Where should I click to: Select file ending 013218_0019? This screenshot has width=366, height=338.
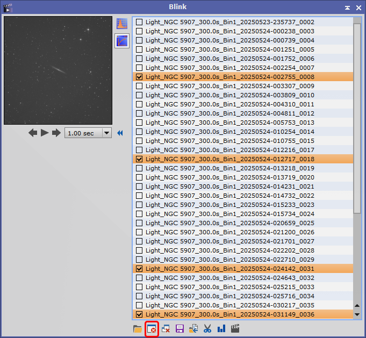(243, 168)
